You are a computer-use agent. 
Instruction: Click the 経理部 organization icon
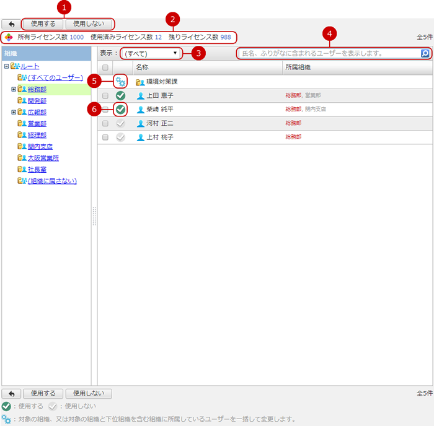(x=22, y=135)
